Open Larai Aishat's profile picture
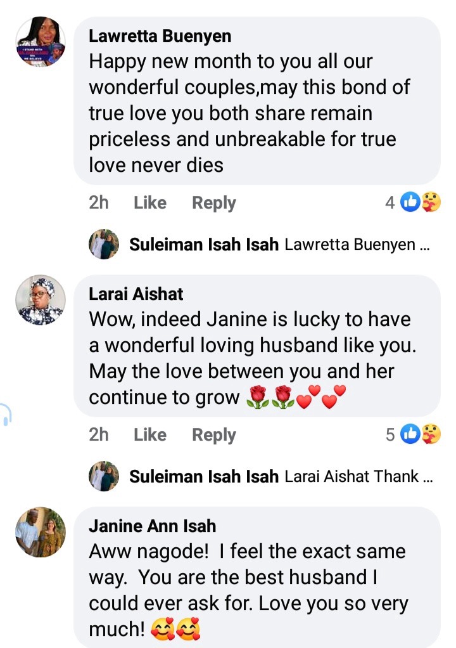Screen dimensions: 456x648 [x=41, y=300]
